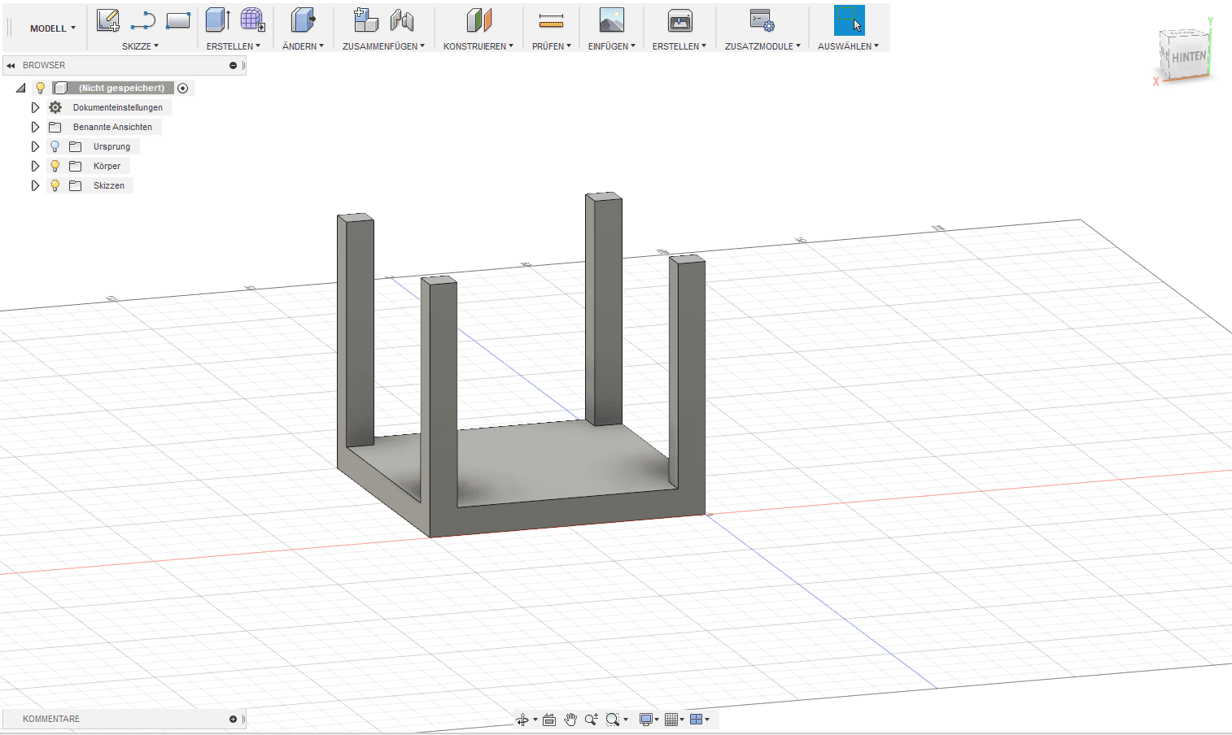Show the Ursprung folder via lightbulb

coord(55,146)
